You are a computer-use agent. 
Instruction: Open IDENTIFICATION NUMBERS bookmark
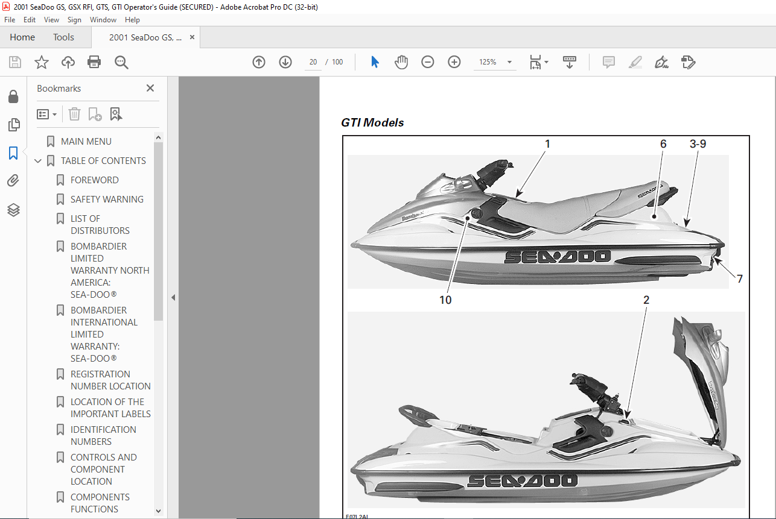[103, 436]
